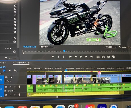Screen dimensions: 131x108
Task: Step forward one frame
Action: pos(86,57)
